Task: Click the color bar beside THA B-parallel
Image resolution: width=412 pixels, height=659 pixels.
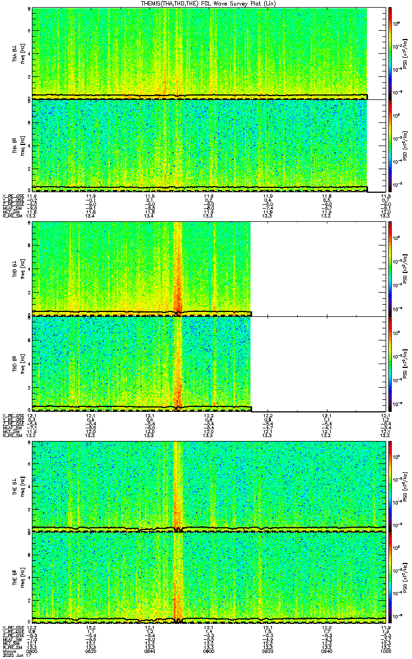Action: (389, 146)
